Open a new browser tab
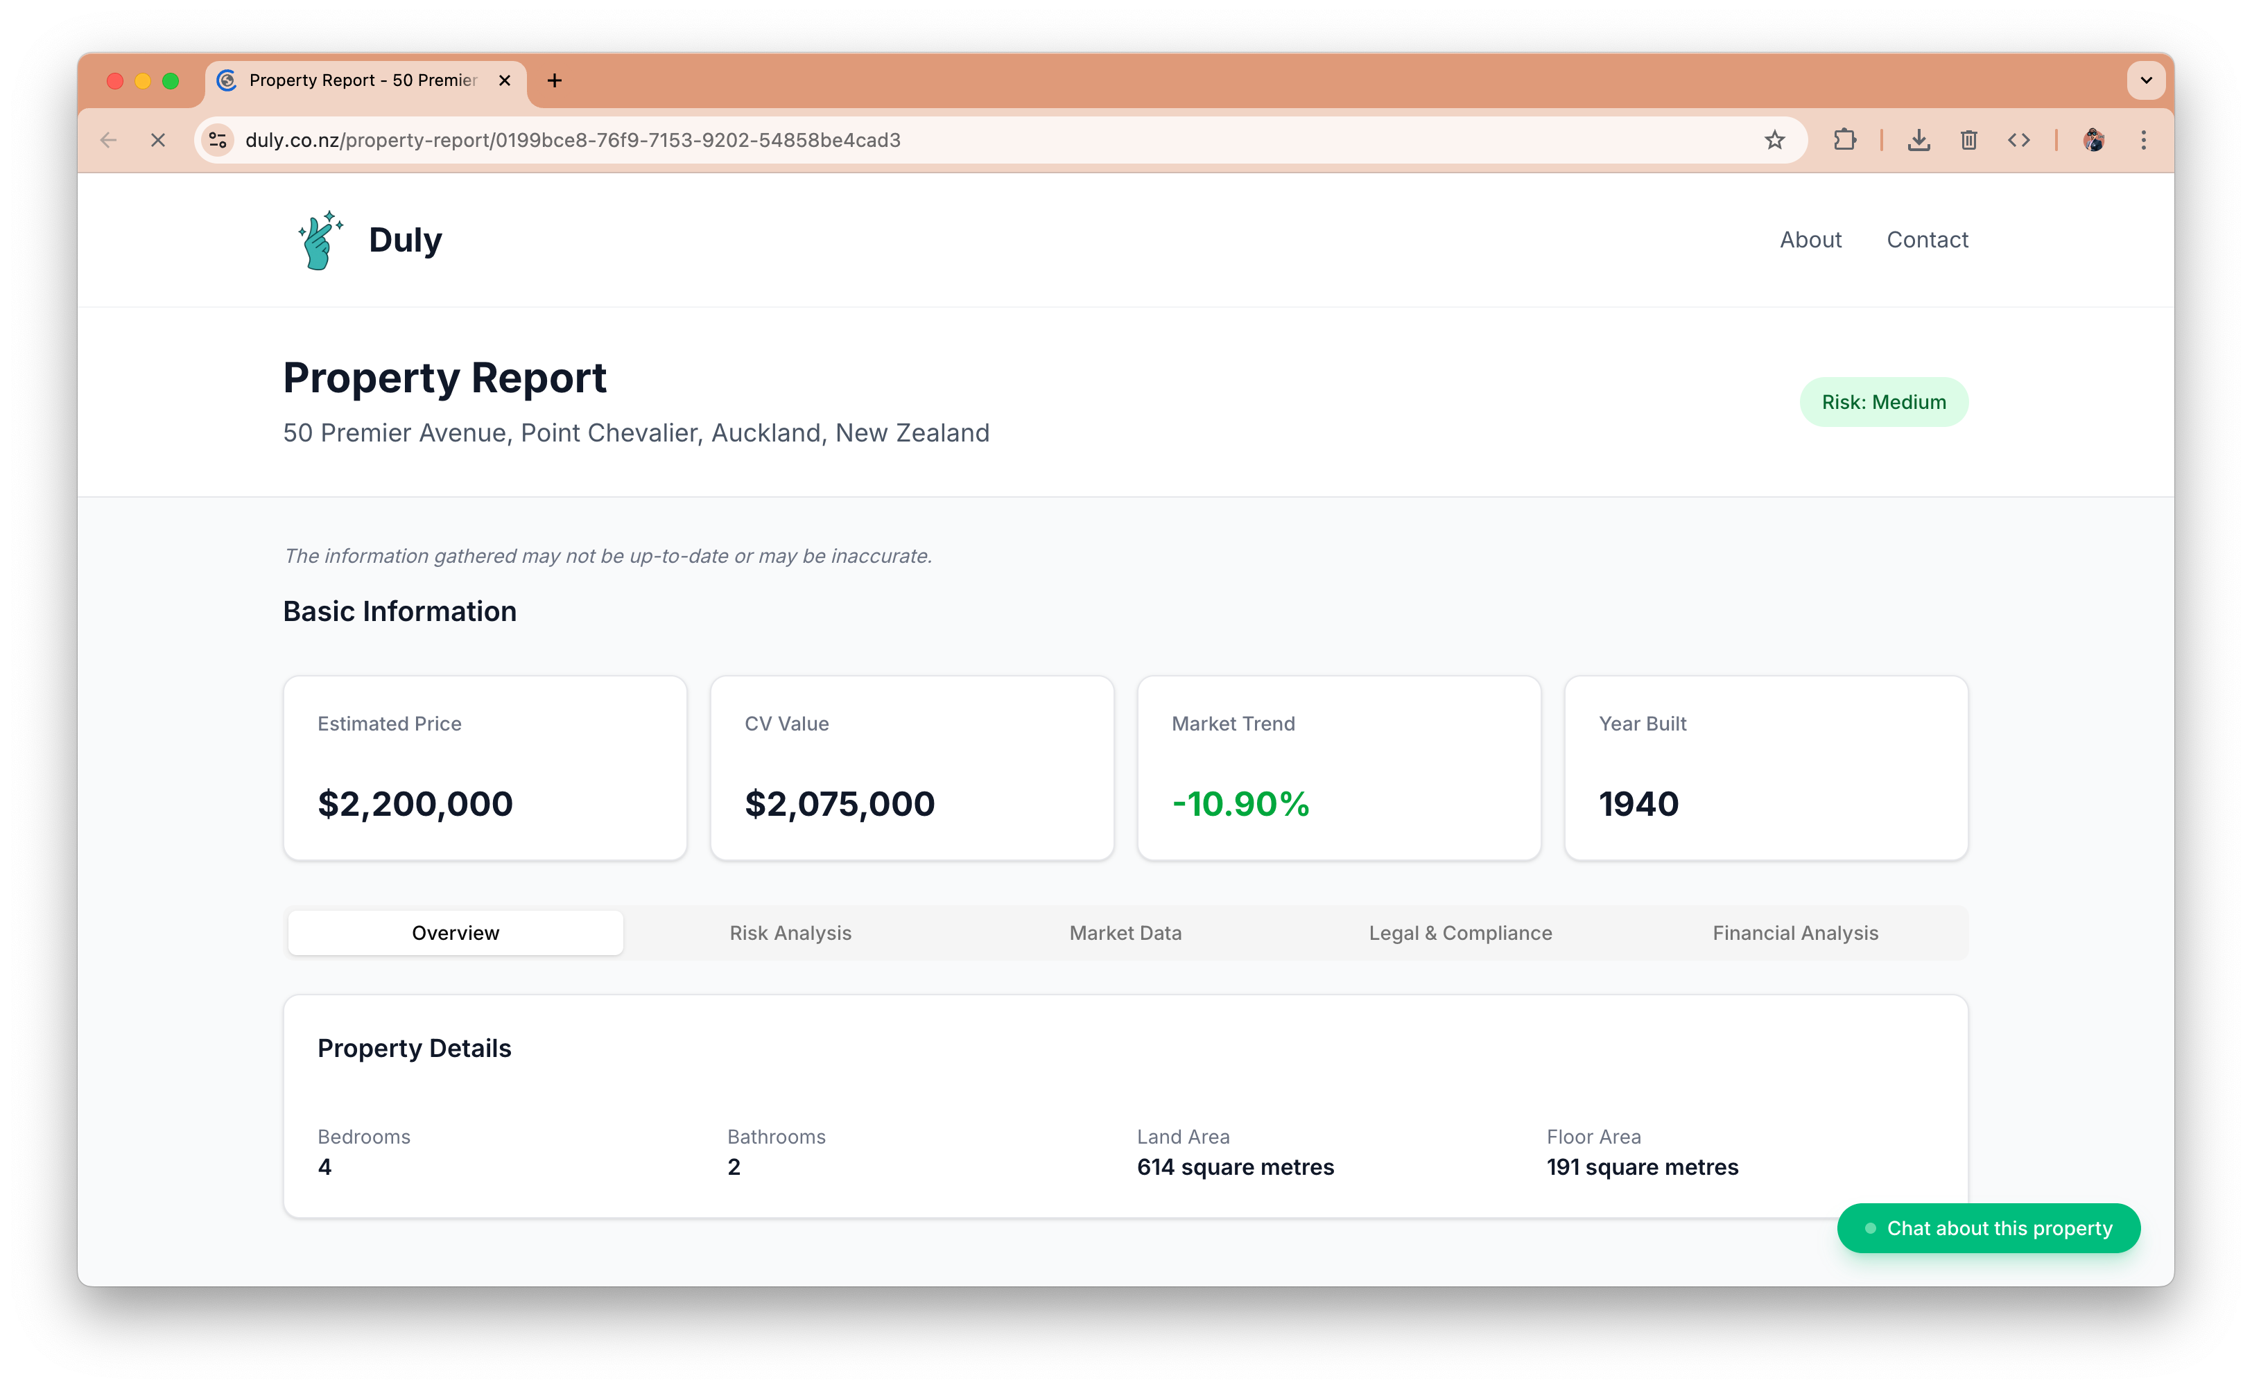The image size is (2252, 1389). pos(554,81)
